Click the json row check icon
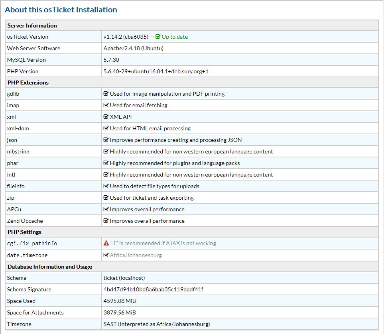The height and width of the screenshot is (334, 384). [x=106, y=140]
